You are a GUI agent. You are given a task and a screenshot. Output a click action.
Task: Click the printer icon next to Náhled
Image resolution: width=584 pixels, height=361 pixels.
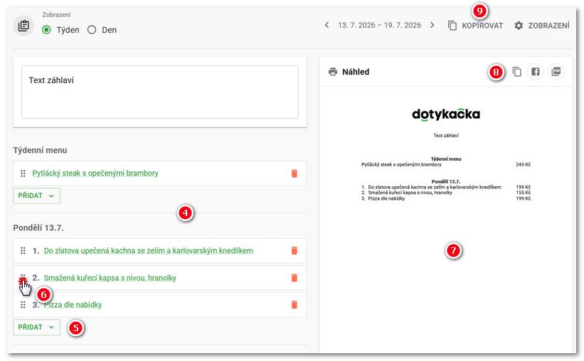pos(333,72)
